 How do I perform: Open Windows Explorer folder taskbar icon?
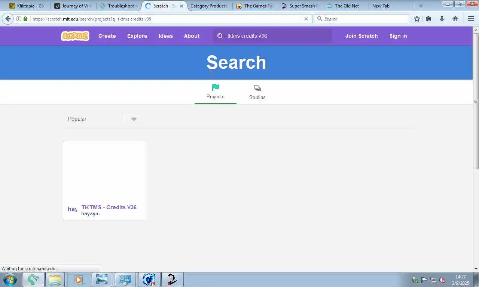click(55, 280)
